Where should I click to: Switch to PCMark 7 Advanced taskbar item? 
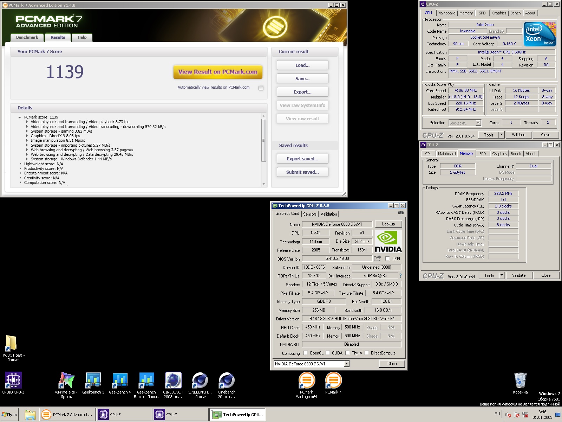pyautogui.click(x=67, y=415)
